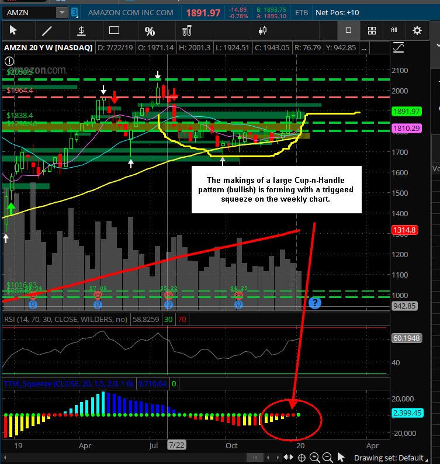Open the studies beaker icon
The image size is (440, 464).
[x=187, y=30]
